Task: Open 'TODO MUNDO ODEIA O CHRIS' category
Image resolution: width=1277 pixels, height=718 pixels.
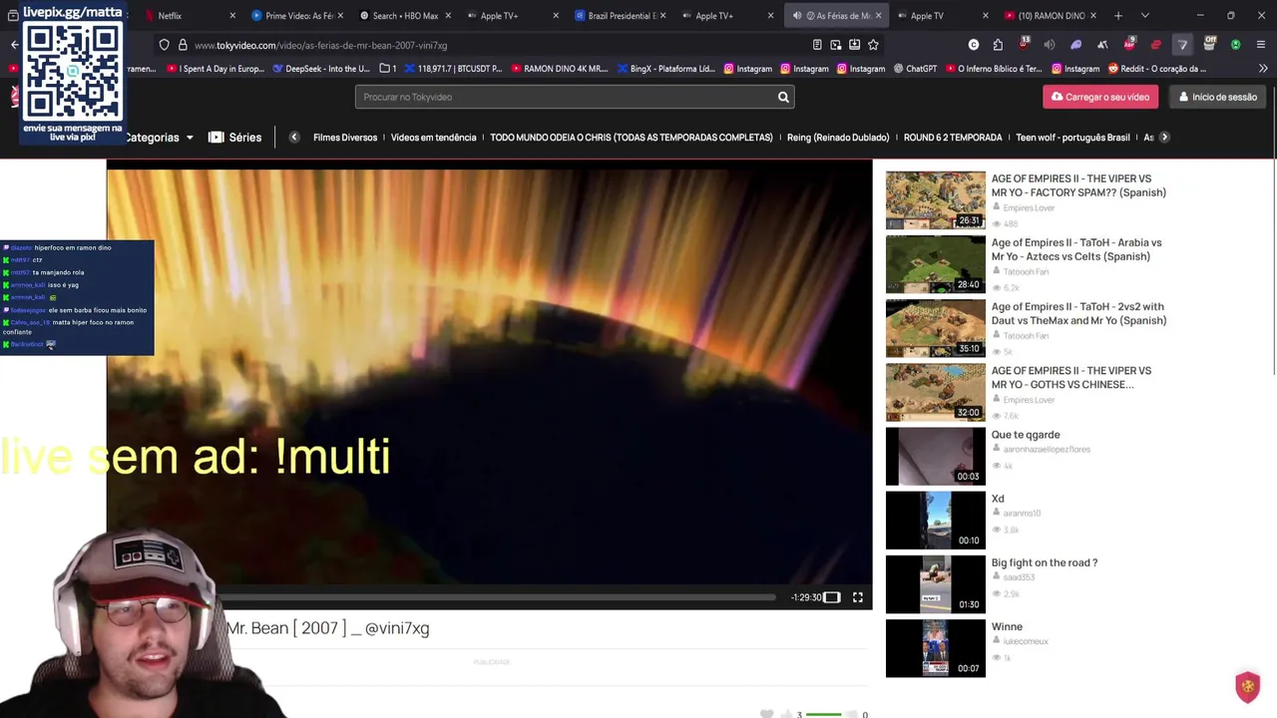Action: pyautogui.click(x=632, y=138)
